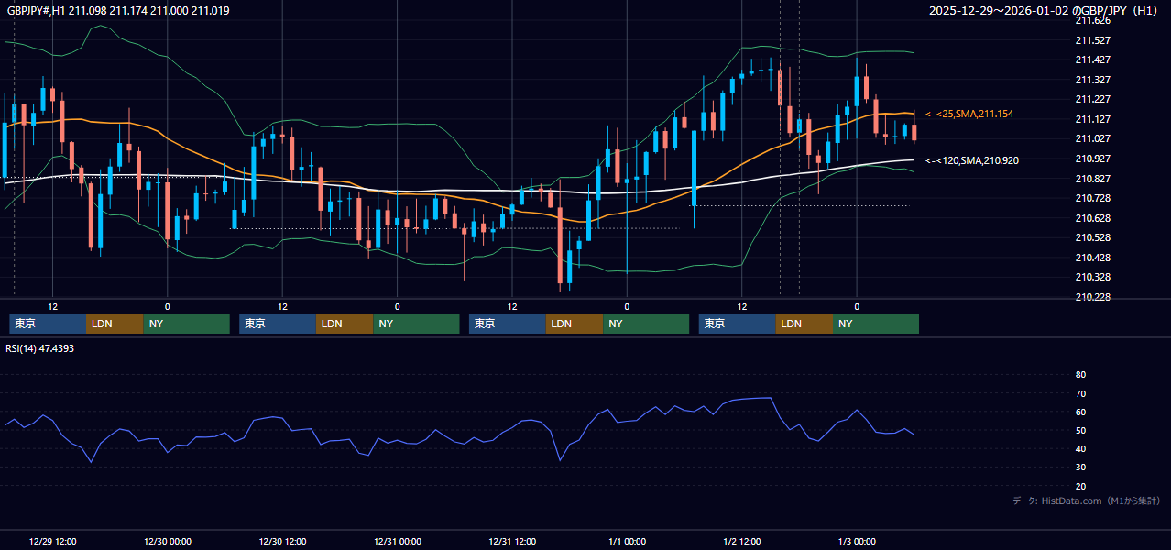Click price axis label 210.827

1092,178
